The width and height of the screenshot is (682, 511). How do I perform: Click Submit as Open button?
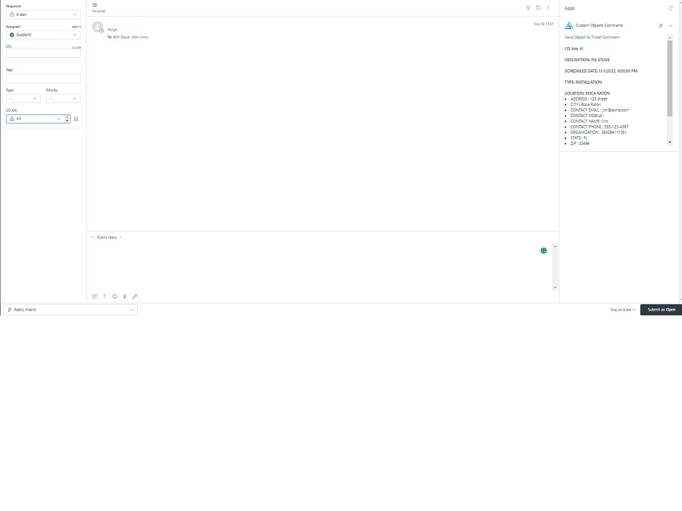(661, 310)
